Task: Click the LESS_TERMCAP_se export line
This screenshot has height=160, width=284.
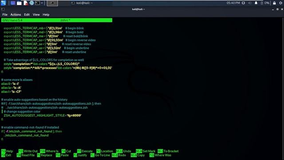Action: (x=47, y=44)
